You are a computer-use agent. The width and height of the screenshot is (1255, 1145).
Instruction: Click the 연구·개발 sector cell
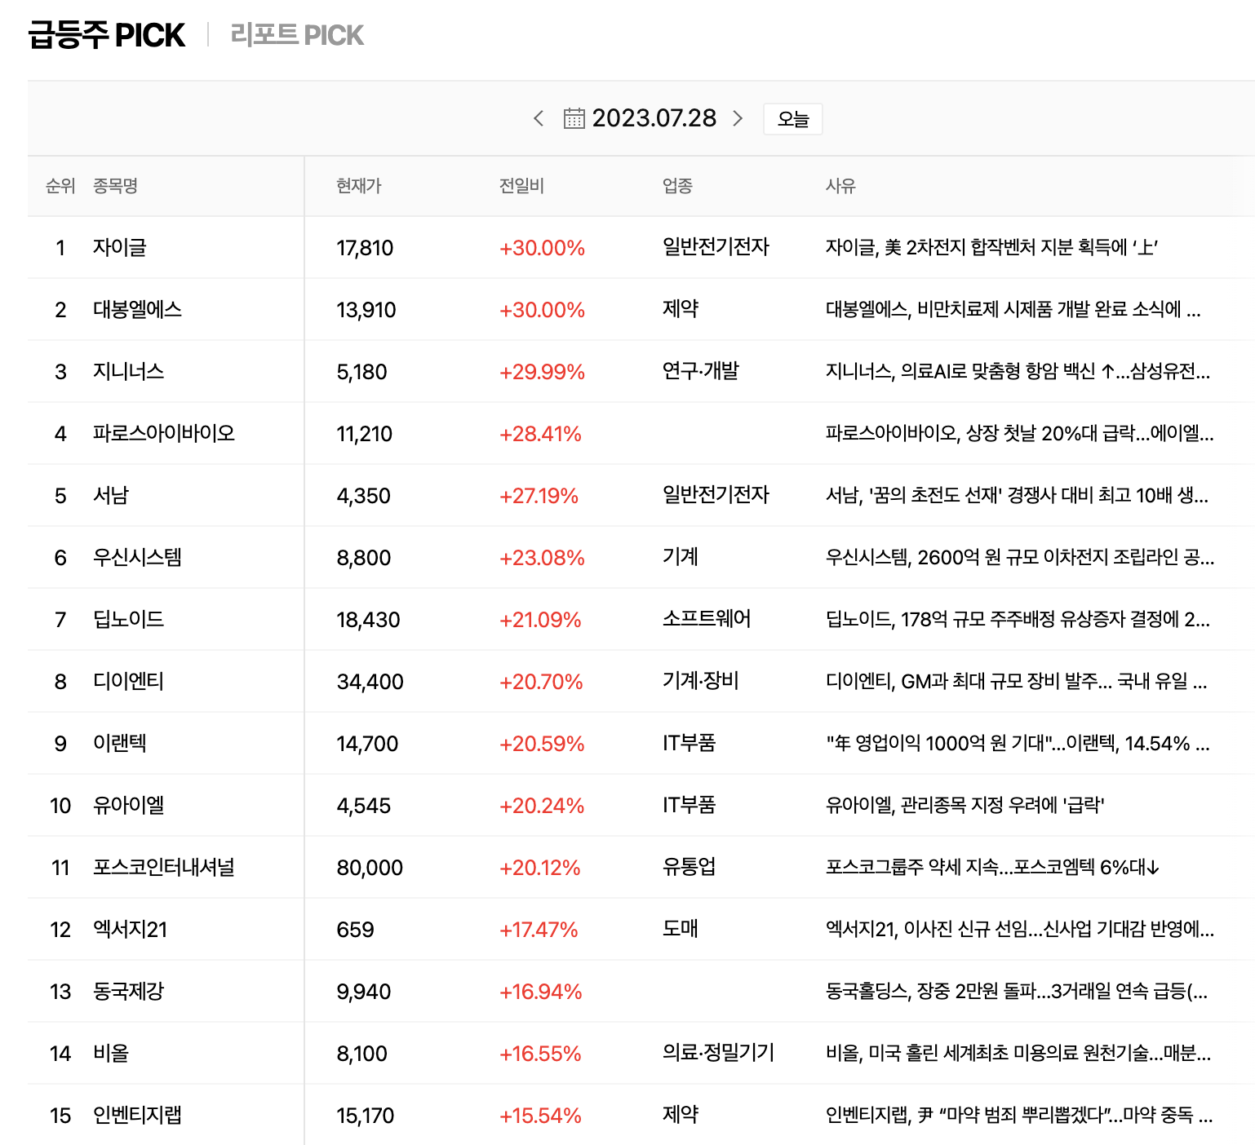[701, 370]
